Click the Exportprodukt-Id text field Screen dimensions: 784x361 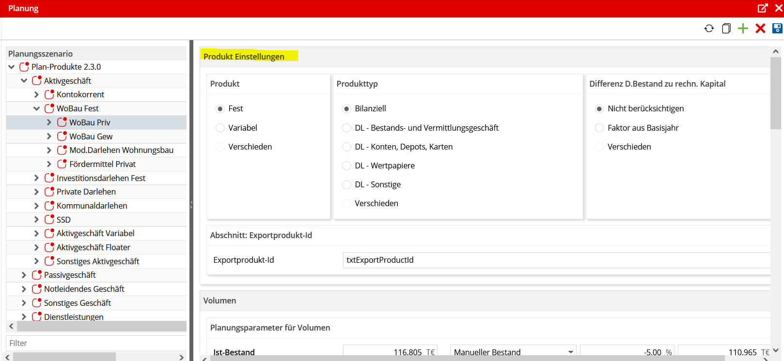(x=556, y=260)
